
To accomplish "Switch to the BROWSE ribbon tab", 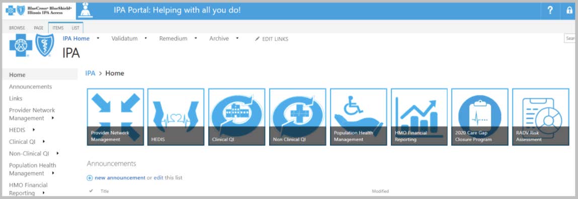I will (17, 28).
